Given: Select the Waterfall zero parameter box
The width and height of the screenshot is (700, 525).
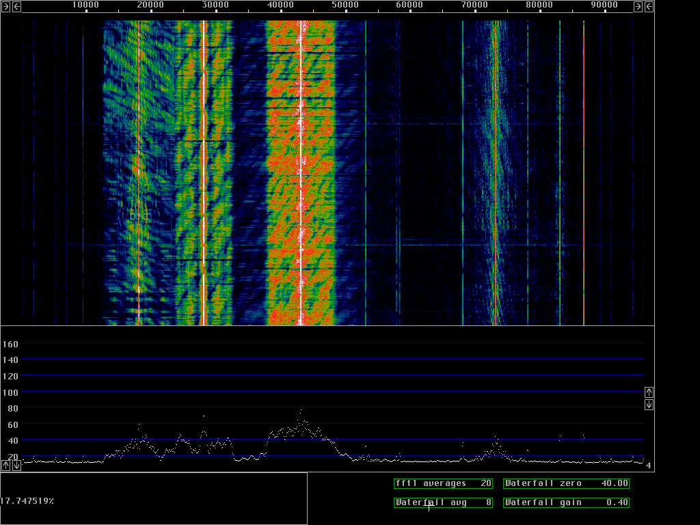Looking at the screenshot, I should click(x=566, y=483).
